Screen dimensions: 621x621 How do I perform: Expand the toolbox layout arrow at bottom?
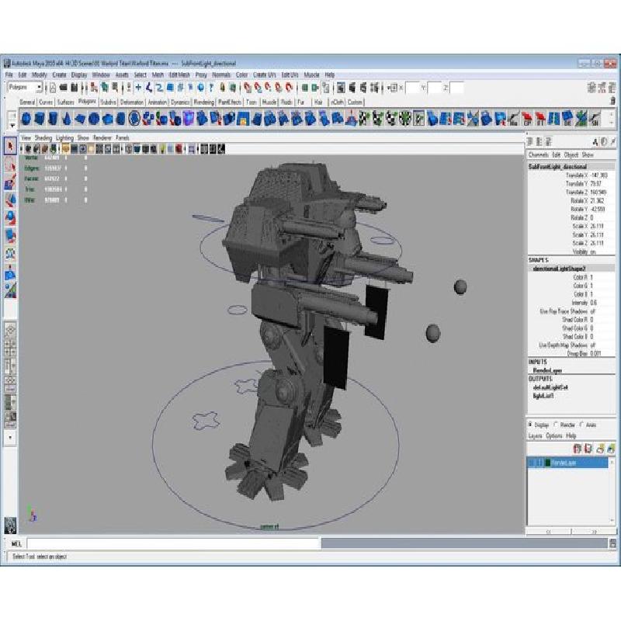tap(10, 438)
